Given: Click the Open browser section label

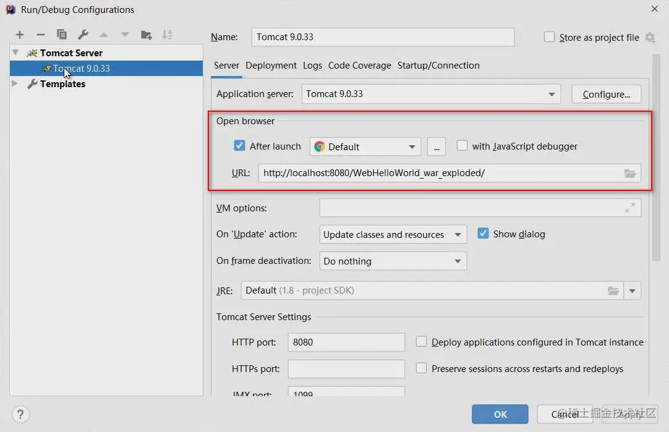Looking at the screenshot, I should [245, 121].
